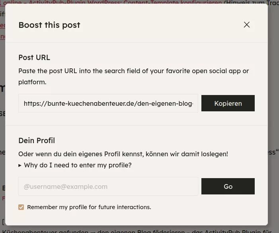The height and width of the screenshot is (233, 279).
Task: Click background text Küchenabenteuer gefunden below dialog
Action: (40, 231)
